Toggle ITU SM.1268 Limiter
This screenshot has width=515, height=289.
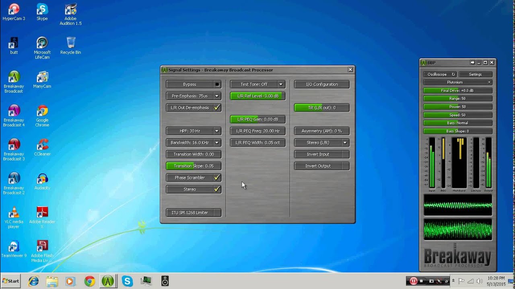[194, 212]
